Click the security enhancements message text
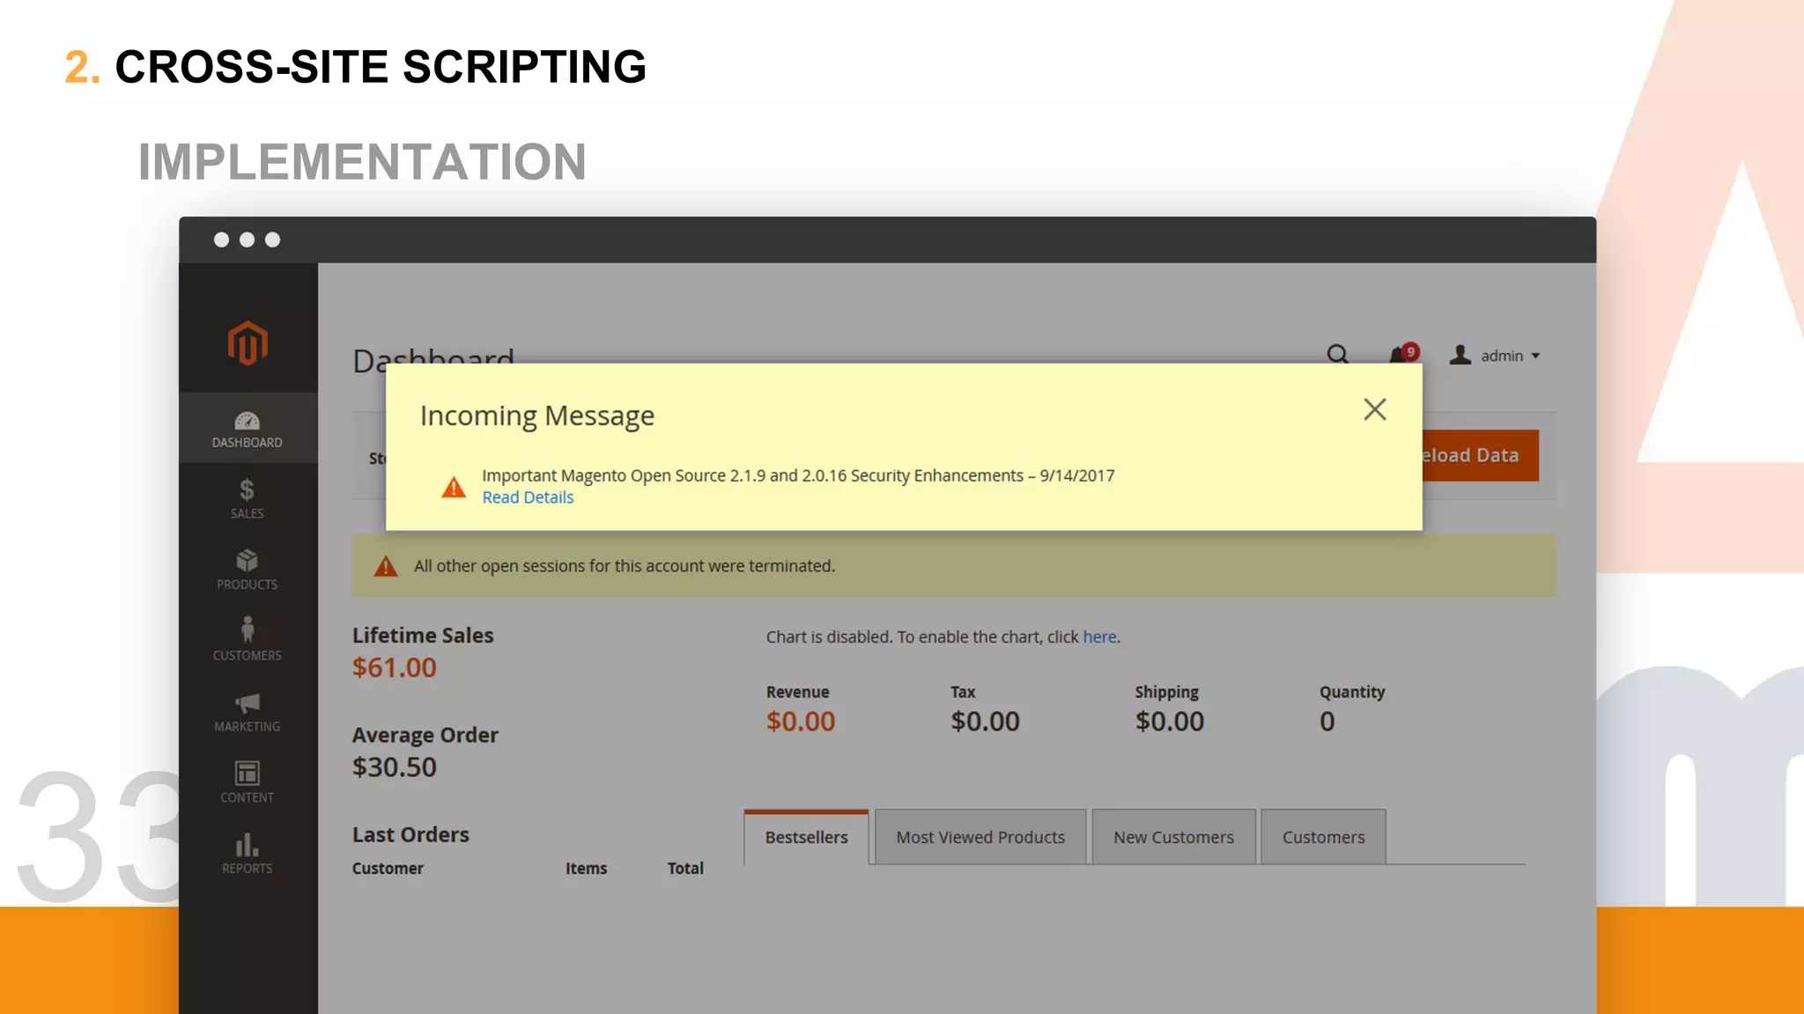Screen dimensions: 1804x1014 coord(798,475)
